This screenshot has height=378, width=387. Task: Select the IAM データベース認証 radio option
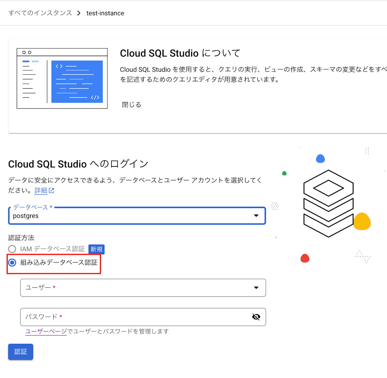12,249
